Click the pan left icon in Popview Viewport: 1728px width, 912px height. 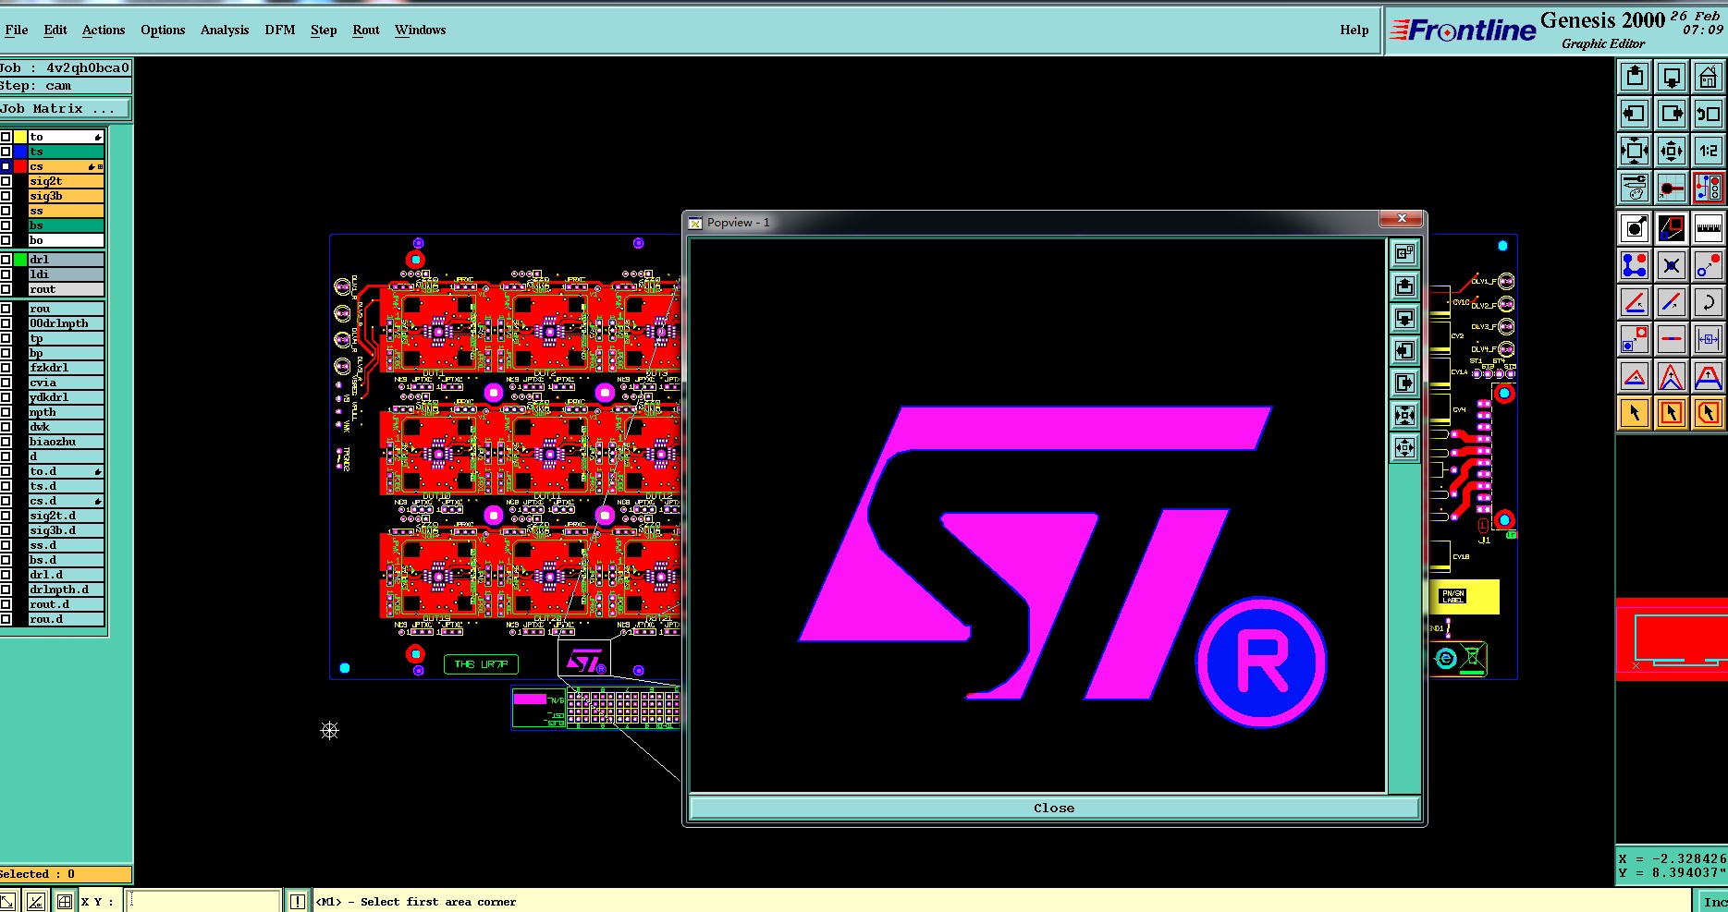(1404, 351)
